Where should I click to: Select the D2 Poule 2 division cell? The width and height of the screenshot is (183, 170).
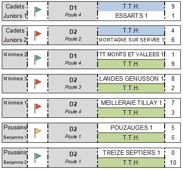click(73, 35)
